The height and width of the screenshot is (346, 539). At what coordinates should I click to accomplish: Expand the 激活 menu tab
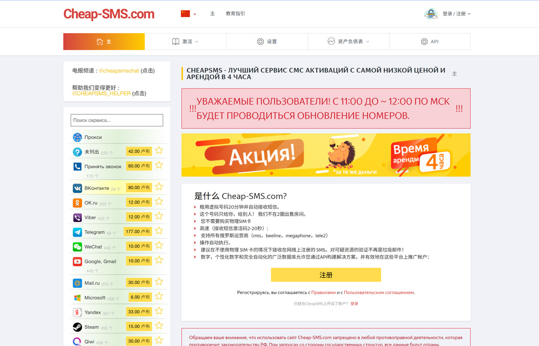point(185,41)
